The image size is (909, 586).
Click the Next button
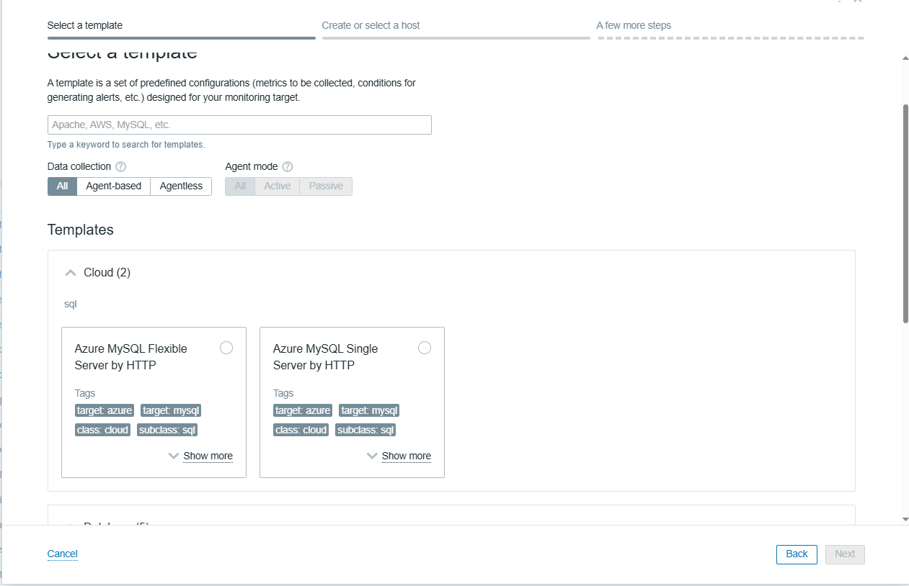coord(845,554)
